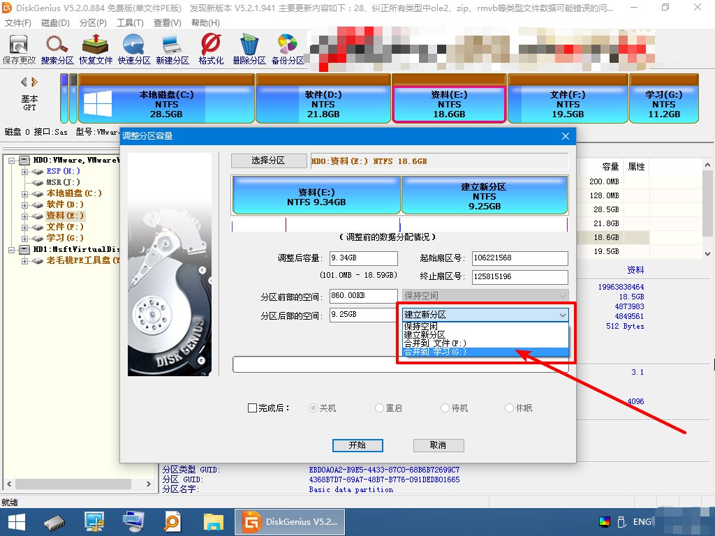Expand the 资料 (E:) tree node
715x536 pixels.
[24, 216]
